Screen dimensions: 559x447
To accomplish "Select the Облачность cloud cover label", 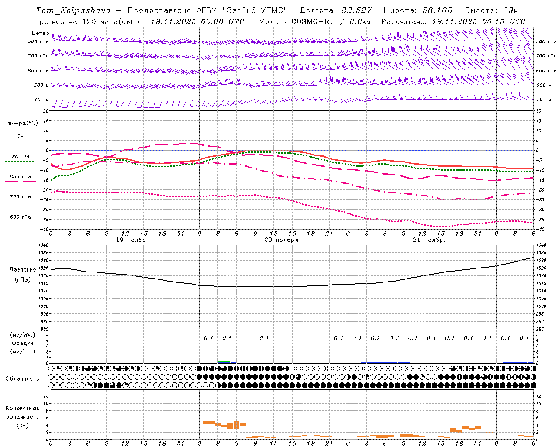I will (22, 379).
